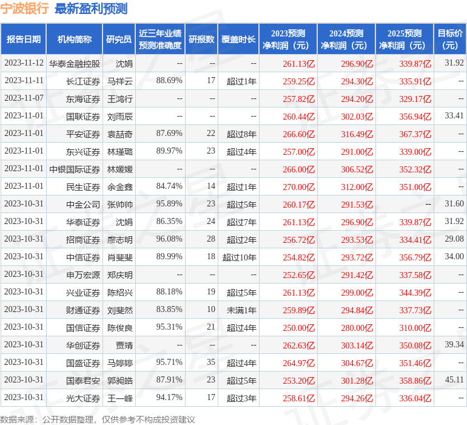The width and height of the screenshot is (467, 425).
Task: Click the 31.60 target price
Action: pyautogui.click(x=454, y=204)
